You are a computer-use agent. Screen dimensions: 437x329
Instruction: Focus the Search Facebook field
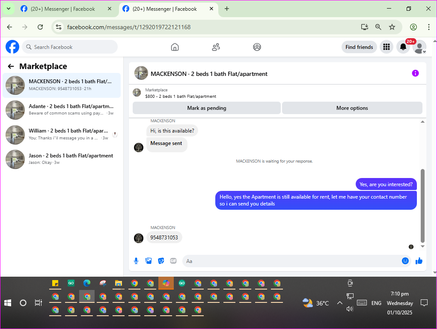[x=70, y=47]
